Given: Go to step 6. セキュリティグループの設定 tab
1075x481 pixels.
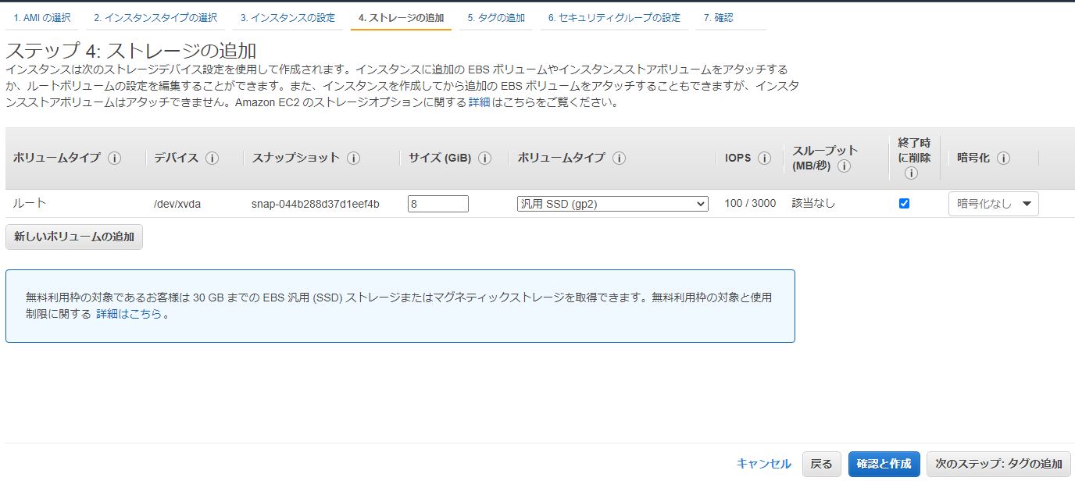Looking at the screenshot, I should pos(614,17).
